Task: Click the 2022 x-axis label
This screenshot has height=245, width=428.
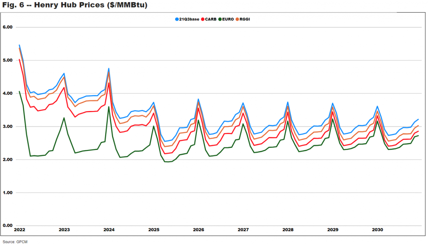Action: [x=20, y=230]
